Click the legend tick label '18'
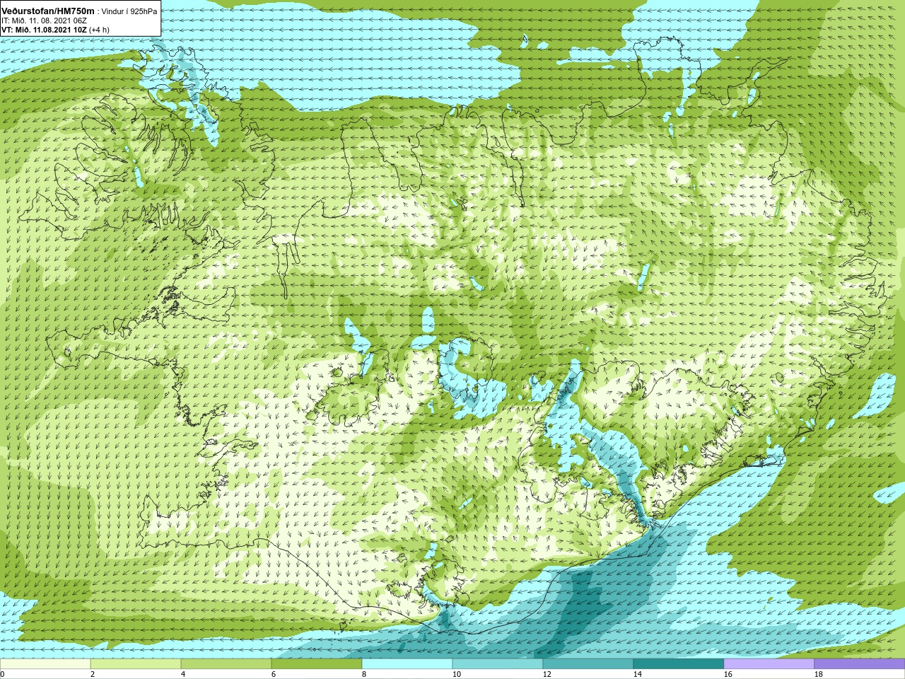Viewport: 905px width, 679px height. pos(818,674)
